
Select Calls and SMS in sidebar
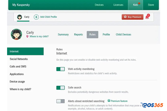click(18, 67)
